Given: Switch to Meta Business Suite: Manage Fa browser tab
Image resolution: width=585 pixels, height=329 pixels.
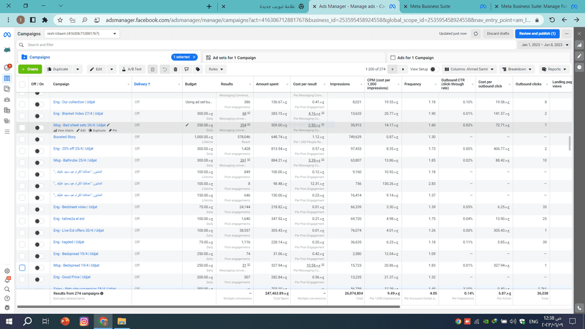Looking at the screenshot, I should click(537, 6).
